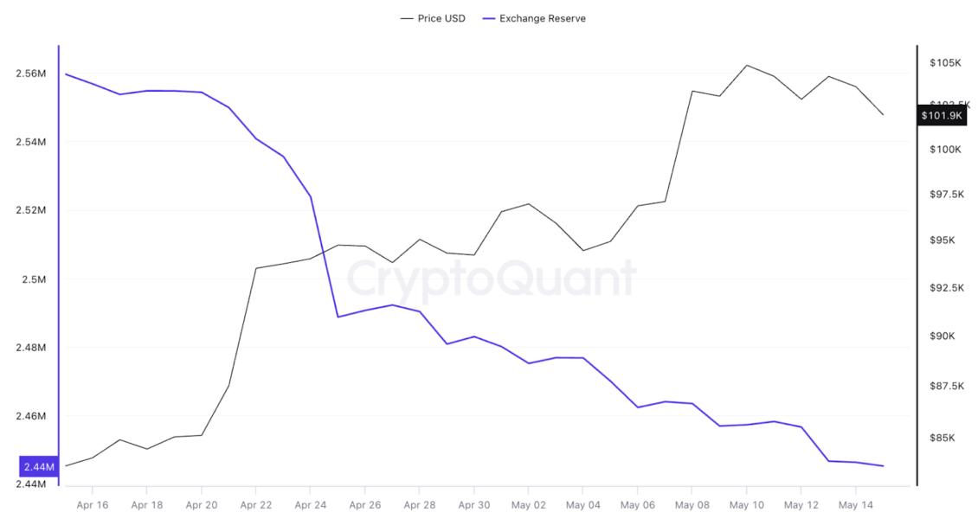
Task: Select the May 10 date on the x-axis
Action: (x=746, y=505)
